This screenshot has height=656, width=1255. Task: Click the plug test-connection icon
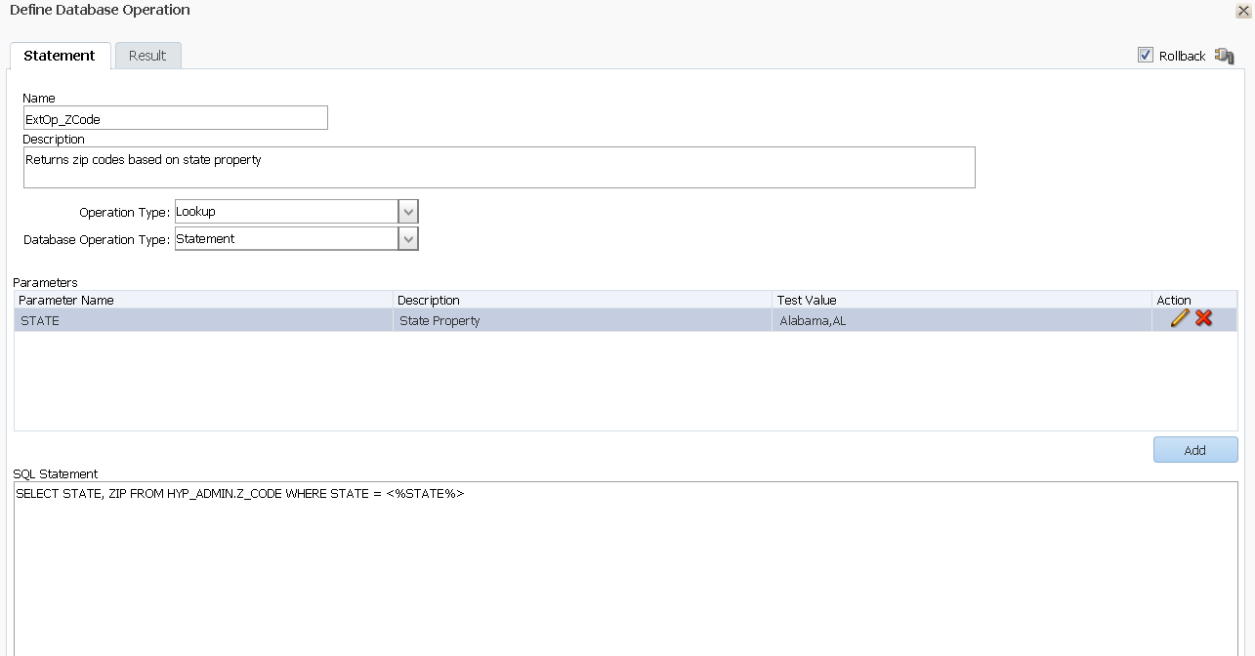click(x=1224, y=56)
